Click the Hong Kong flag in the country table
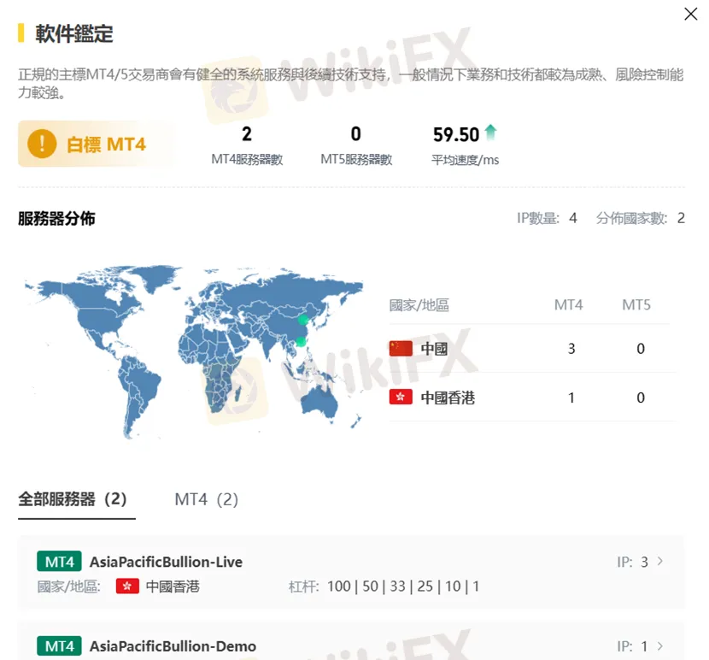Image resolution: width=709 pixels, height=660 pixels. tap(401, 397)
